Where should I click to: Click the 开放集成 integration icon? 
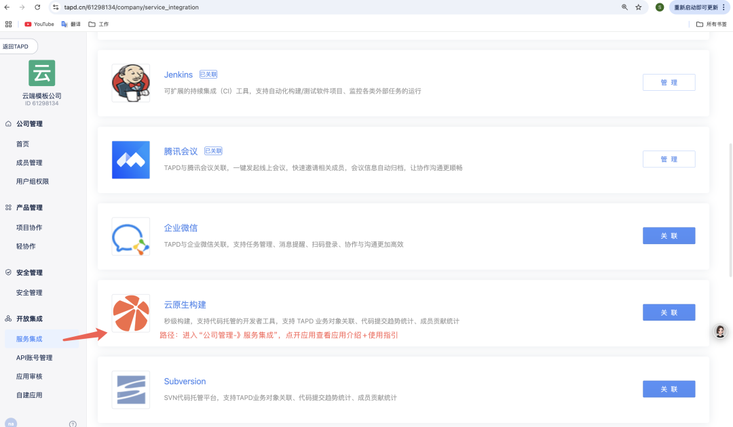point(8,319)
